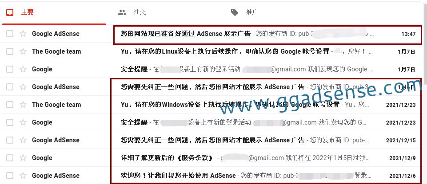Click the 社交 people icon
Viewport: 427px width, 184px height.
[x=122, y=12]
